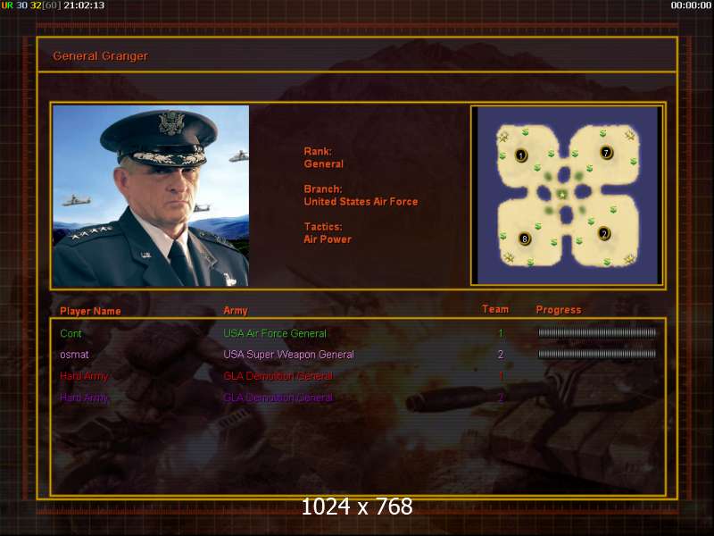Click team number for player osmat
This screenshot has width=714, height=536.
[501, 354]
